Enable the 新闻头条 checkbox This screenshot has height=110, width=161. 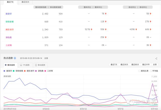140,71
